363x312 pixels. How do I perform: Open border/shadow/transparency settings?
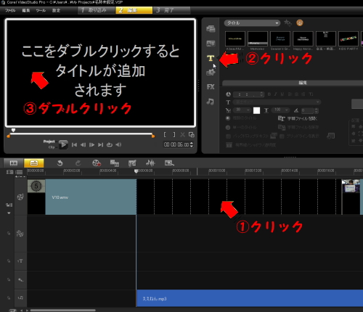251,145
